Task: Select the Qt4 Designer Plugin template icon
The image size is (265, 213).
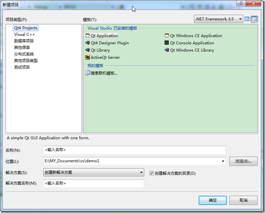Action: click(x=88, y=43)
